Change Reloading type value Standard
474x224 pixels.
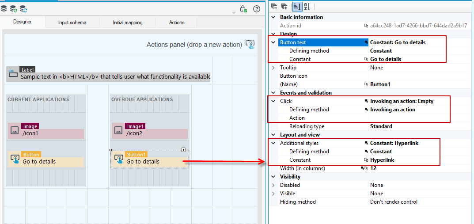coord(381,126)
